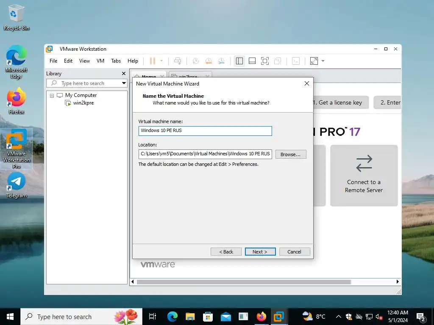Click the < Back button

(x=226, y=252)
